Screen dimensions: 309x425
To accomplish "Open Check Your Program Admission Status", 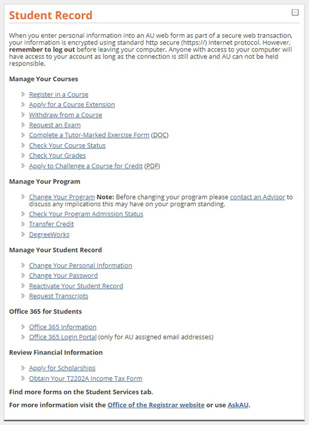I will [x=86, y=214].
